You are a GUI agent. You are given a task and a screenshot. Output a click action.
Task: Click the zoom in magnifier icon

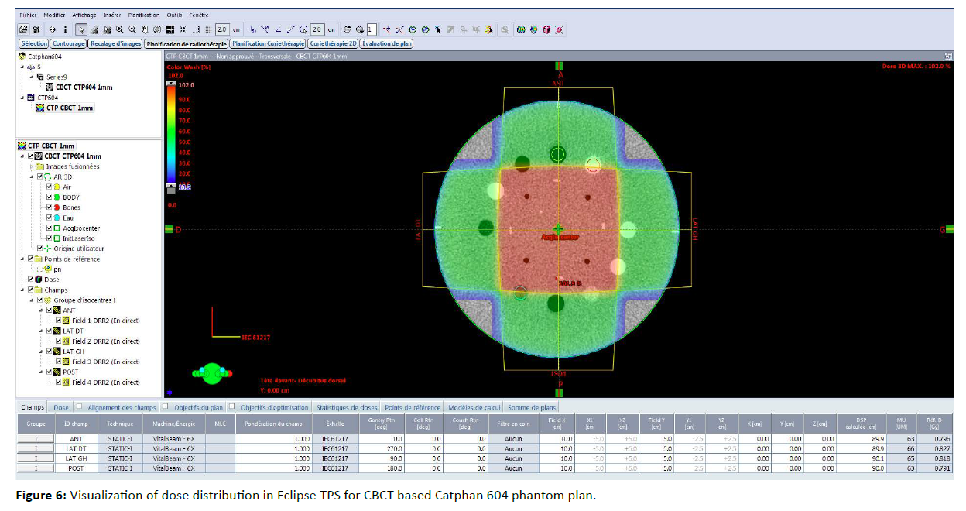tap(120, 29)
